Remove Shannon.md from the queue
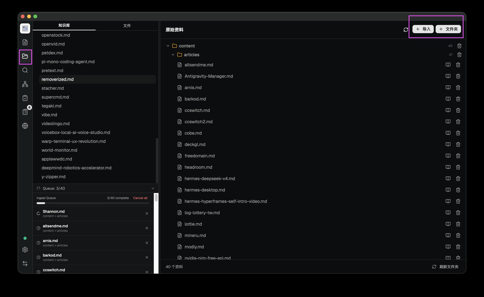This screenshot has width=484, height=297. (x=147, y=213)
